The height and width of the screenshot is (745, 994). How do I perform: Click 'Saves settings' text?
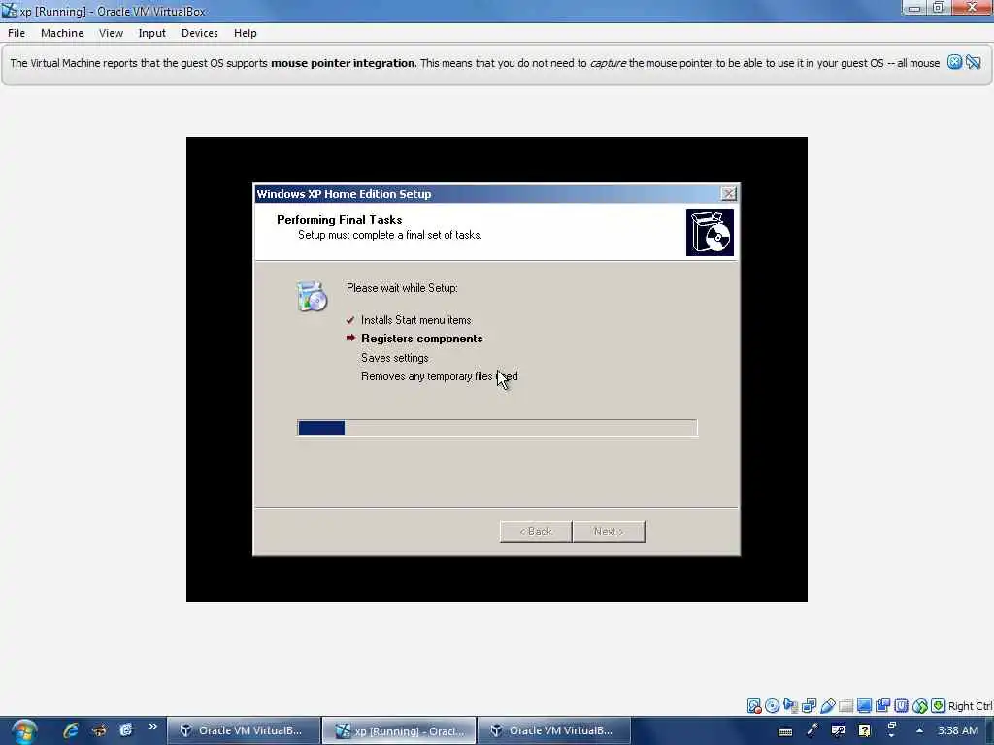[394, 358]
